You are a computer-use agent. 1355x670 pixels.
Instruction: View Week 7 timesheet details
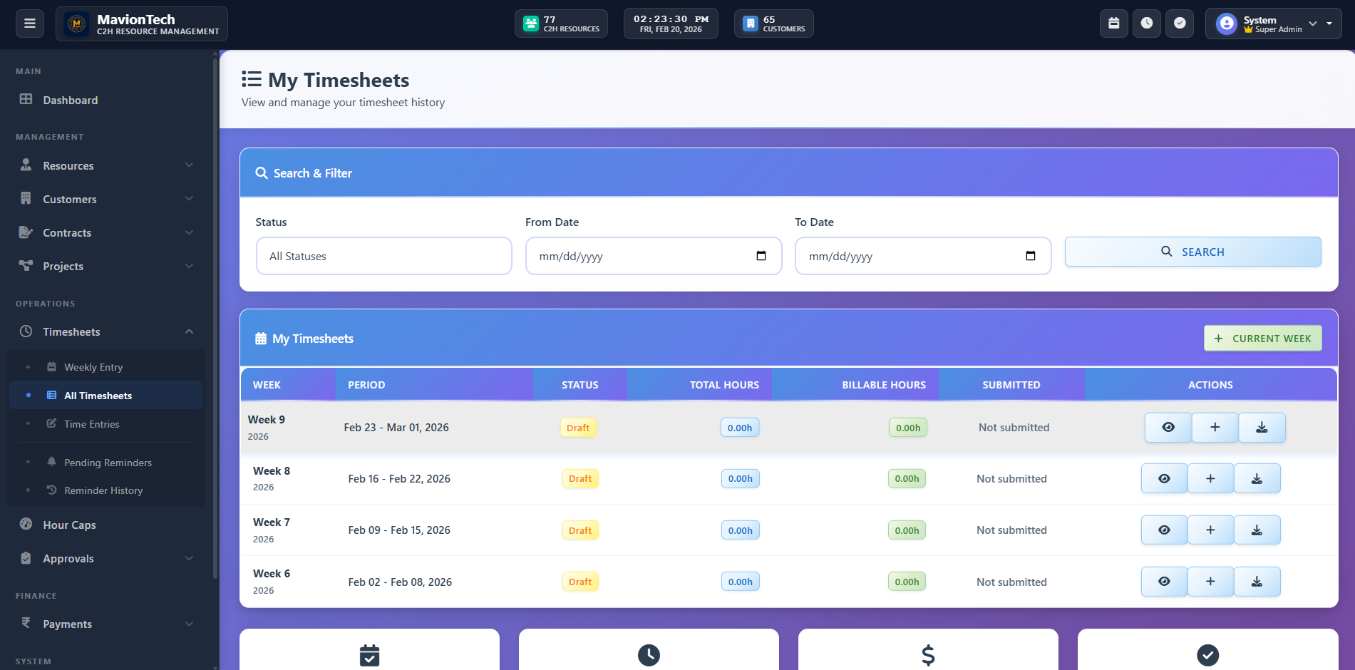1164,530
